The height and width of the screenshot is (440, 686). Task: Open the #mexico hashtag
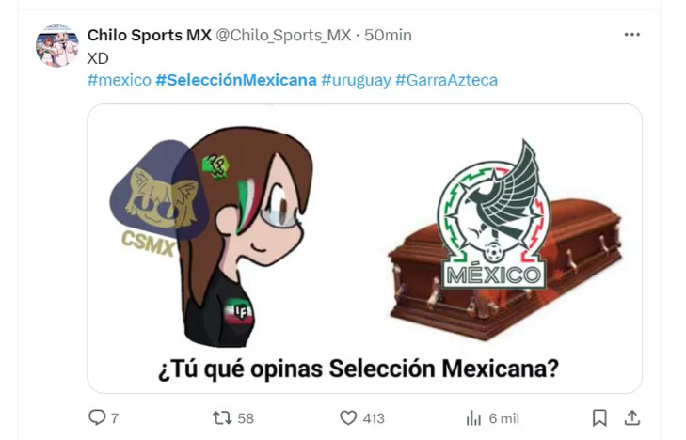point(119,81)
